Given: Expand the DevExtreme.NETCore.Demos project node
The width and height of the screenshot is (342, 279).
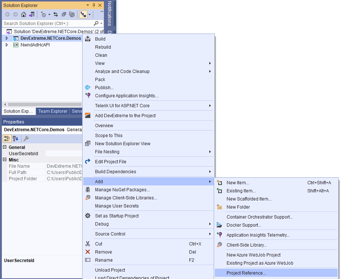Looking at the screenshot, I should point(7,38).
